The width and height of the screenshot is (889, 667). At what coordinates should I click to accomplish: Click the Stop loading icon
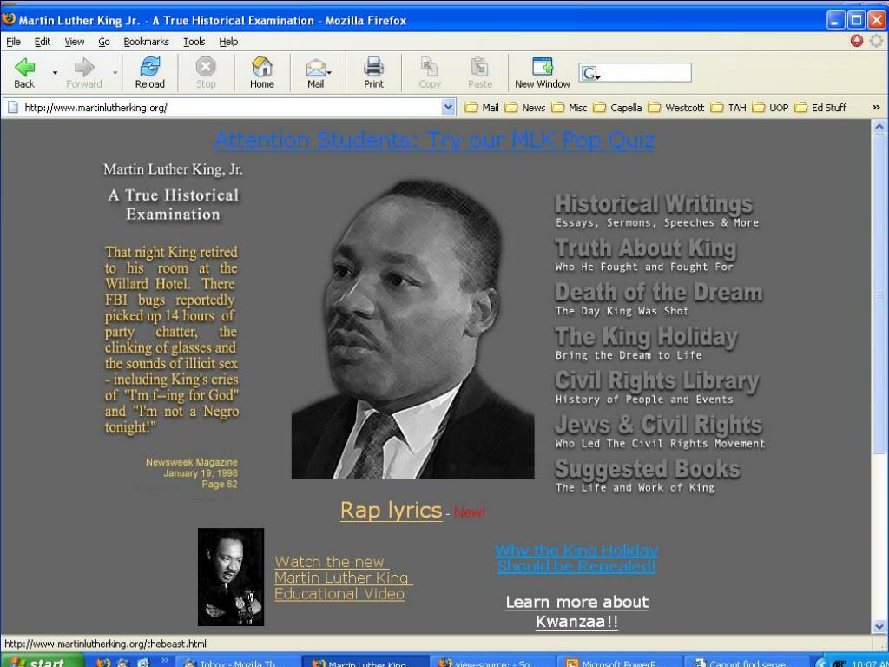point(206,67)
